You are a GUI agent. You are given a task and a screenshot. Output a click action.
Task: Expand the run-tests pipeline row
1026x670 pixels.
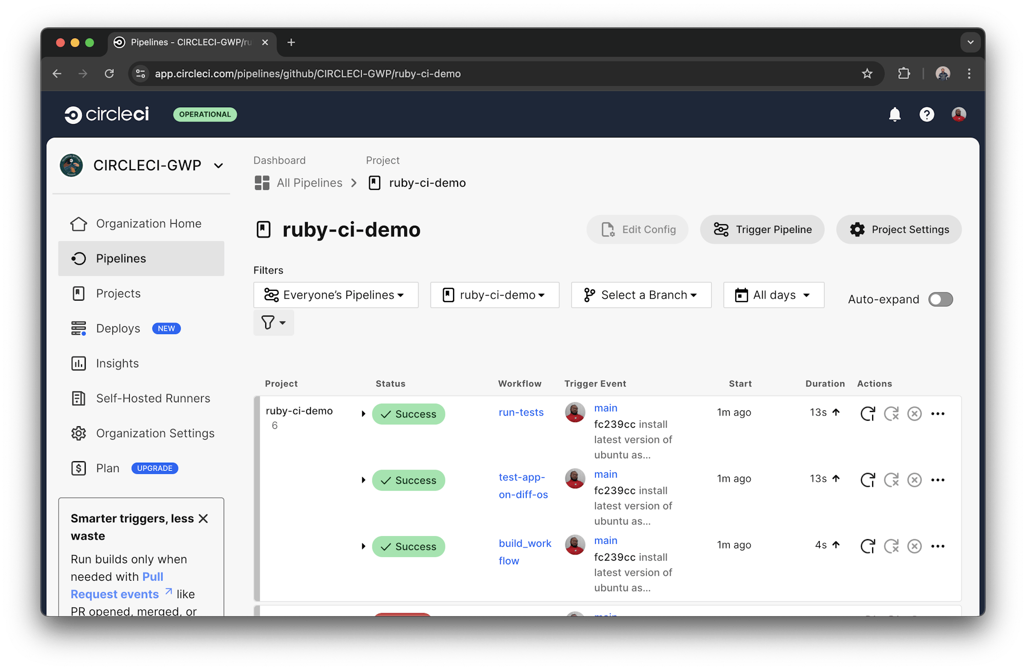364,413
